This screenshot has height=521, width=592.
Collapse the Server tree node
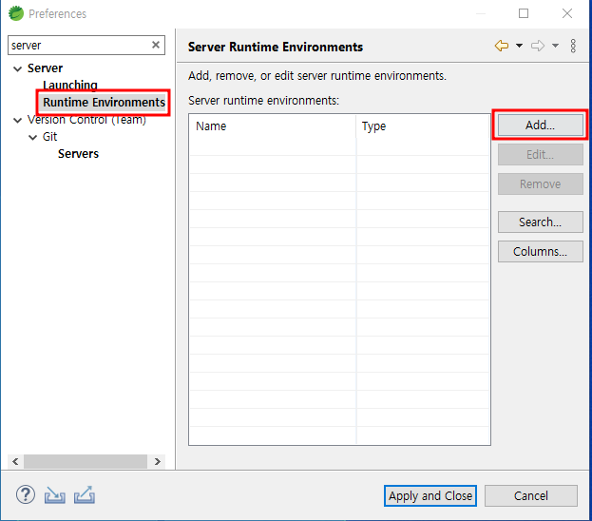pyautogui.click(x=17, y=68)
